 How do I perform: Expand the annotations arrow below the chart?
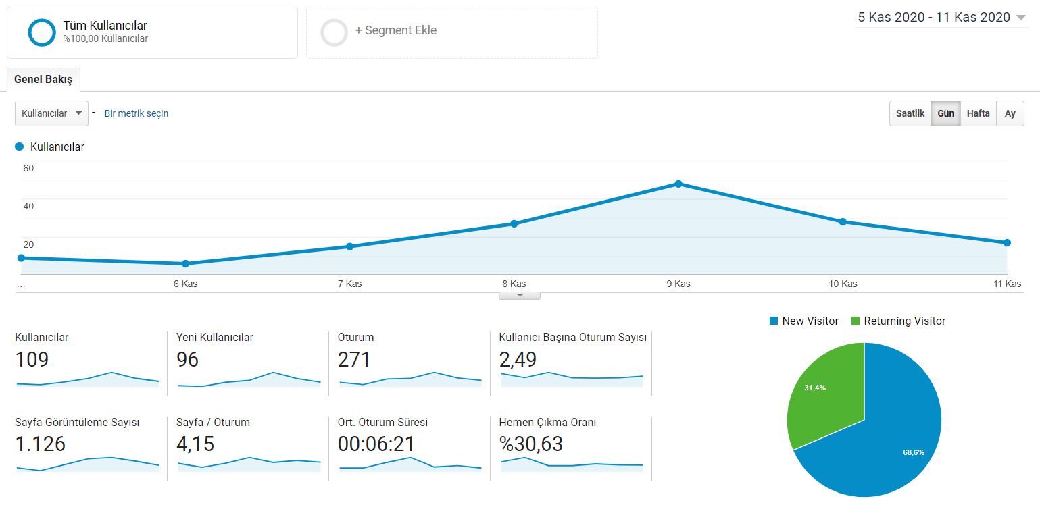tap(520, 295)
